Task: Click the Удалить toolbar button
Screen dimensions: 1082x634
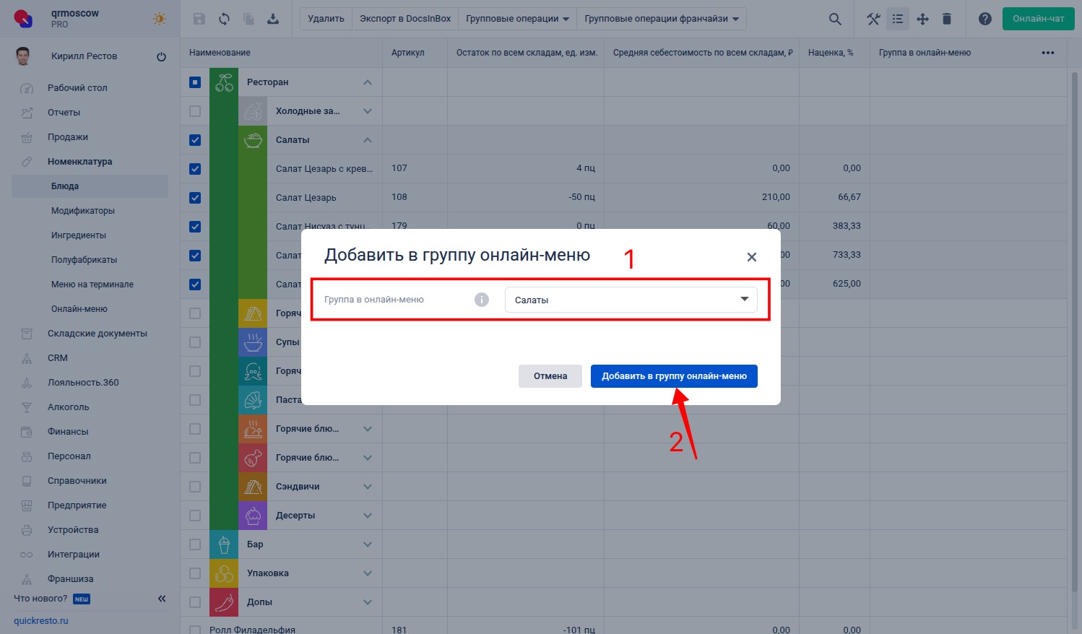Action: click(326, 19)
